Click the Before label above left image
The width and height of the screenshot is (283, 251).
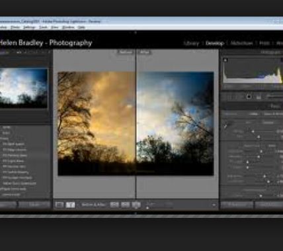(126, 52)
